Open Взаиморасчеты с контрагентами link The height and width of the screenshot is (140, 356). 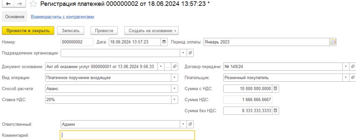(x=63, y=17)
